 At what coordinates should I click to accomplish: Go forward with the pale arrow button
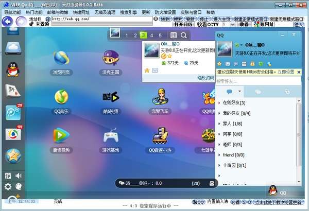pyautogui.click(x=21, y=22)
